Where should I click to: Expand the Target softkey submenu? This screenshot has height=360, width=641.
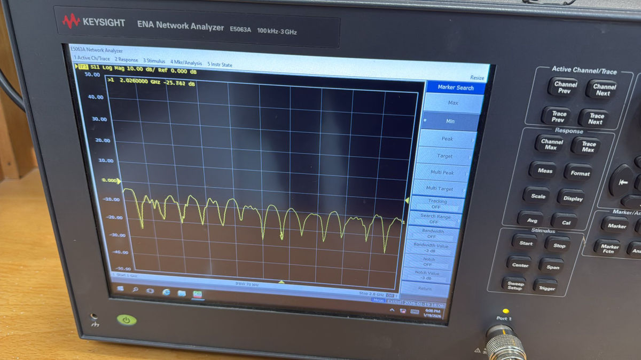point(444,156)
